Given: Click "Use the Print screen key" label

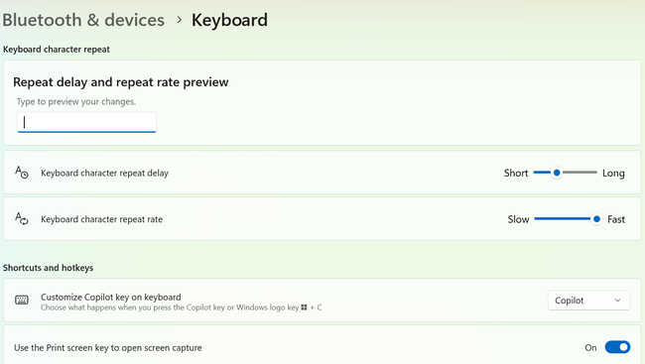Looking at the screenshot, I should (108, 348).
